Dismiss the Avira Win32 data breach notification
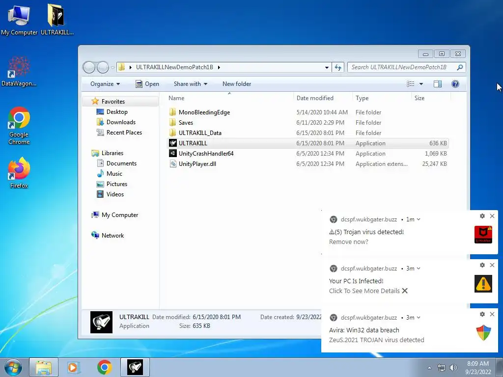The image size is (503, 377). click(x=492, y=314)
